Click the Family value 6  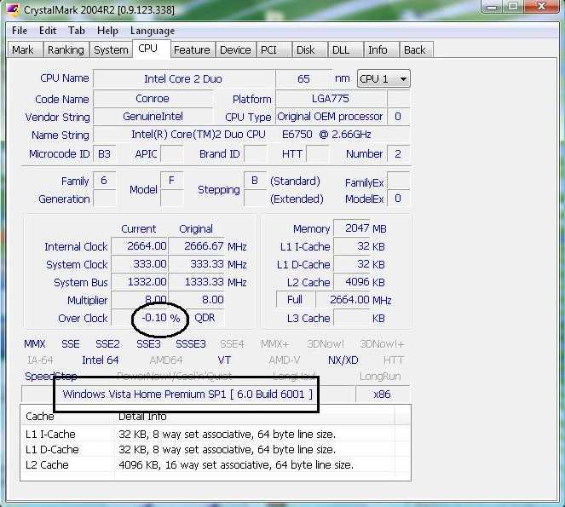tap(104, 180)
